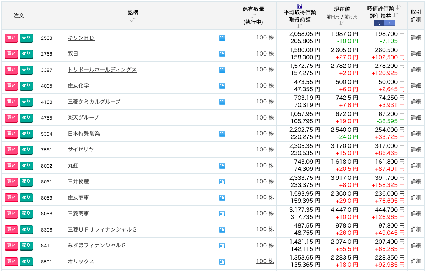The width and height of the screenshot is (426, 271).
Task: Click 売り for トリドールホールディングス
Action: point(26,70)
